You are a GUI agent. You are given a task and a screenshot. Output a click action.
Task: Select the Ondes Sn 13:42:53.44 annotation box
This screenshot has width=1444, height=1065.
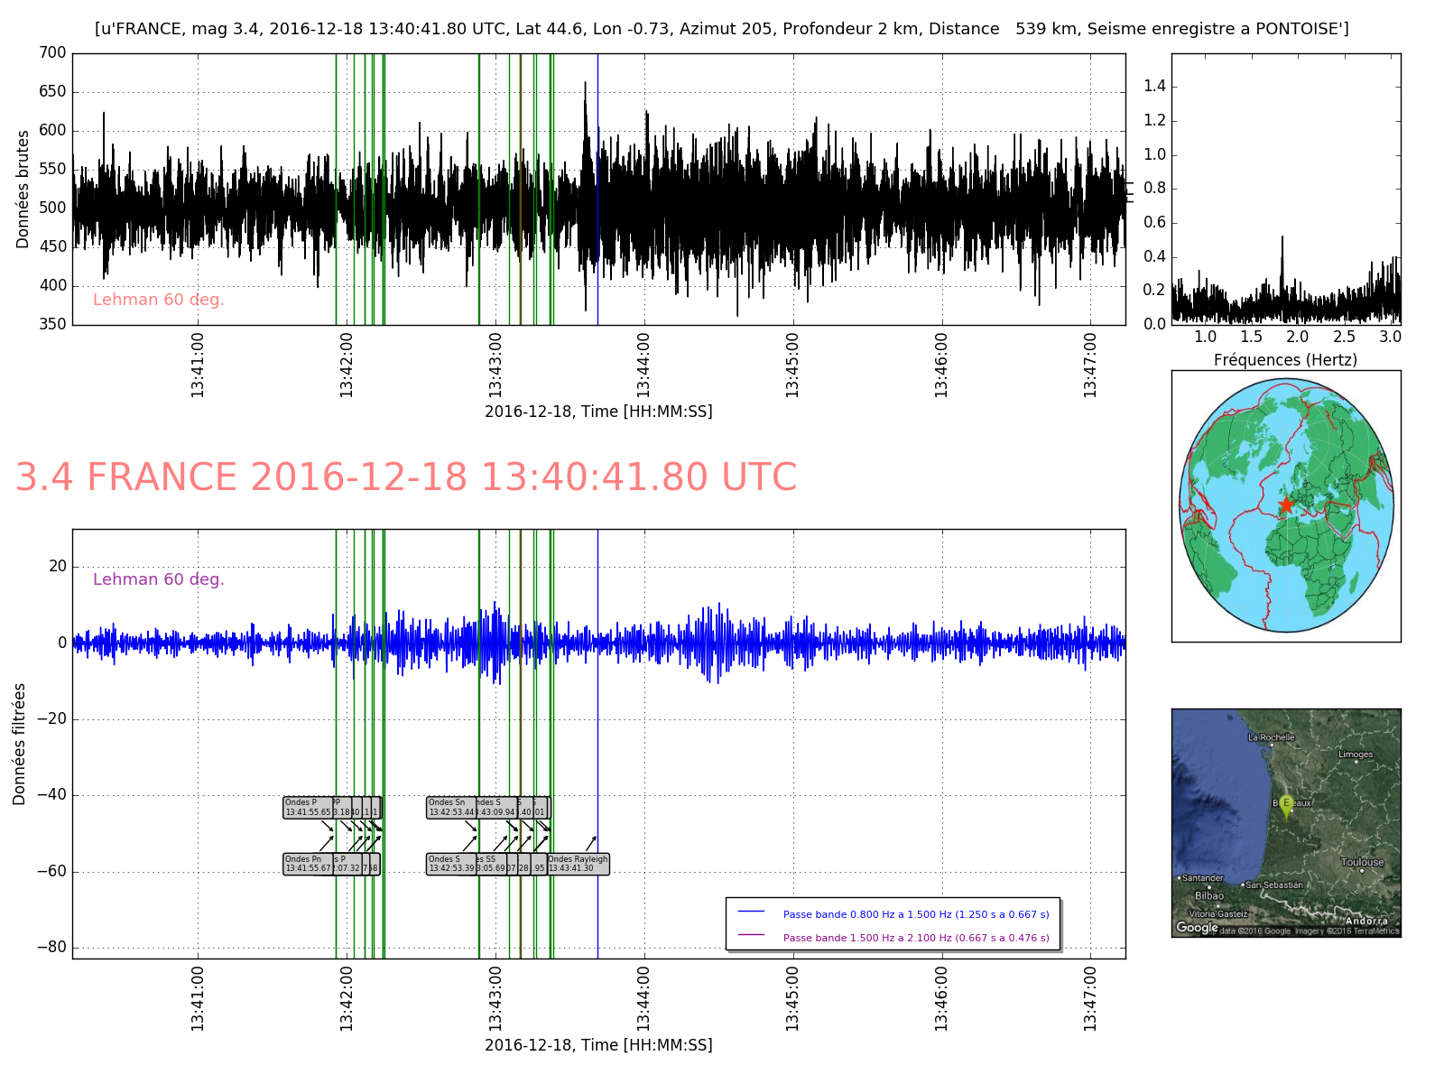coord(450,807)
